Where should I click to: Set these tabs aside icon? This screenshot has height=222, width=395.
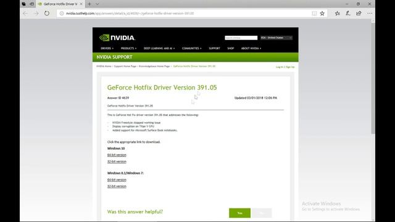[x=31, y=4]
